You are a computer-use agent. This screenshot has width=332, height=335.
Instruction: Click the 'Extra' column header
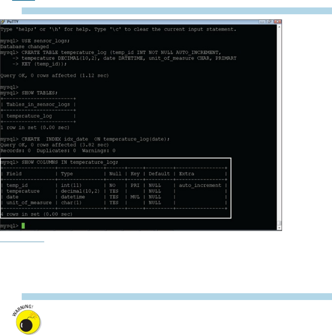187,174
